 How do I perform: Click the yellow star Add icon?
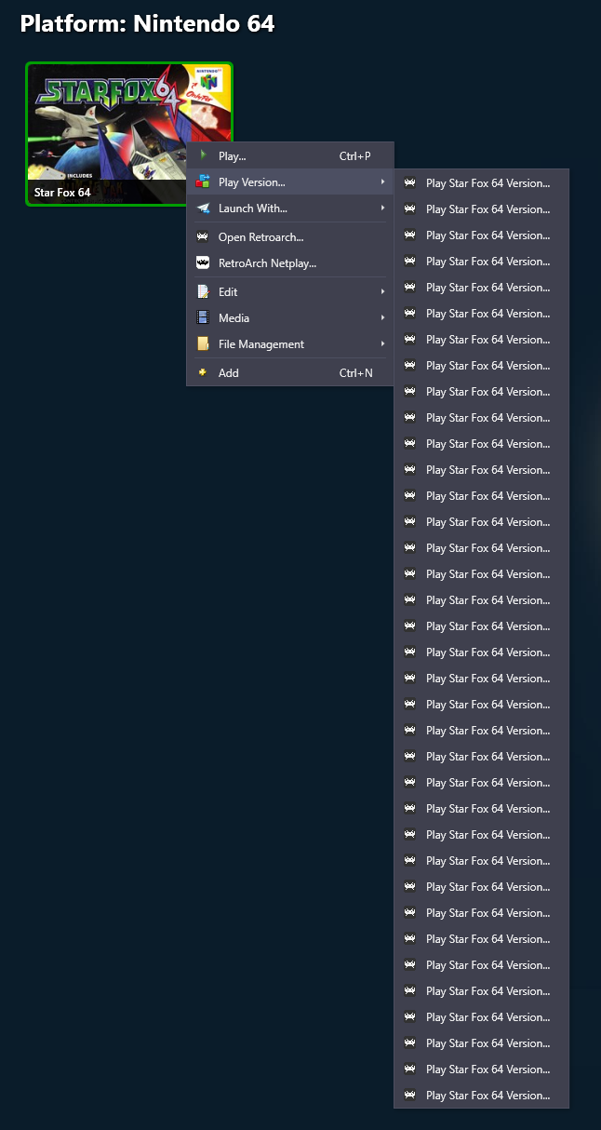pos(203,372)
